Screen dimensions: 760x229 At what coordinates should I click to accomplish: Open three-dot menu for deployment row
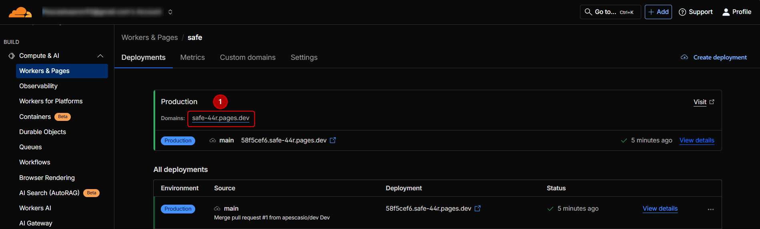pos(710,209)
